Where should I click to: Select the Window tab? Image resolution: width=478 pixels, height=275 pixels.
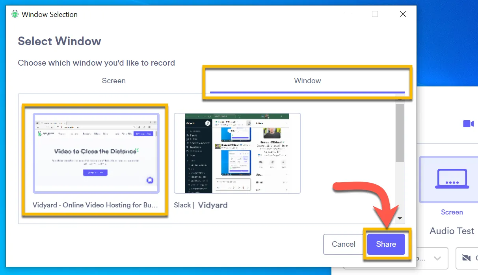pos(307,81)
